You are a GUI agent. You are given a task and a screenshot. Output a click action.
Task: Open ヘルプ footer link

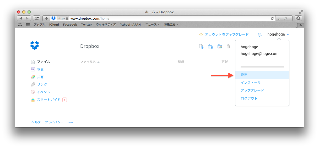point(36,122)
